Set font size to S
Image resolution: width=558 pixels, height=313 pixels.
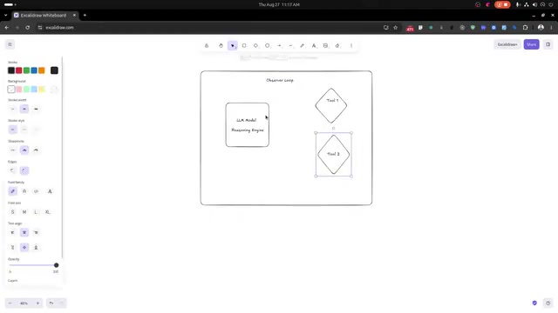pos(12,212)
